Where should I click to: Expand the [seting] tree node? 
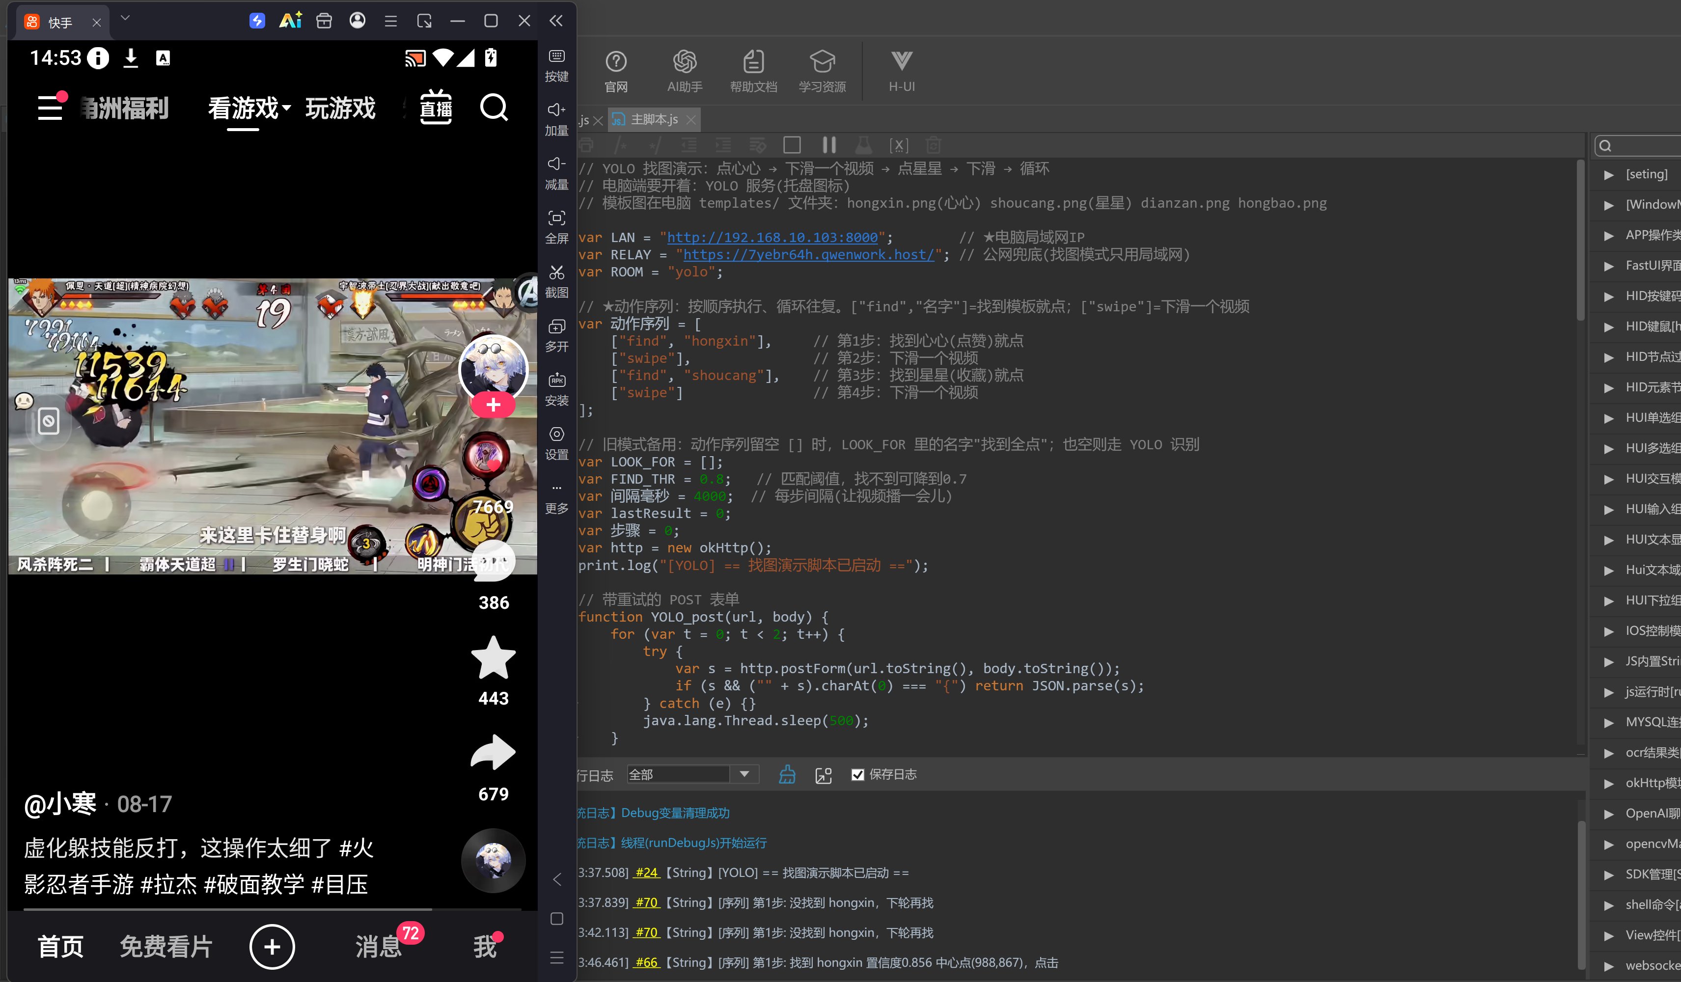(x=1609, y=174)
